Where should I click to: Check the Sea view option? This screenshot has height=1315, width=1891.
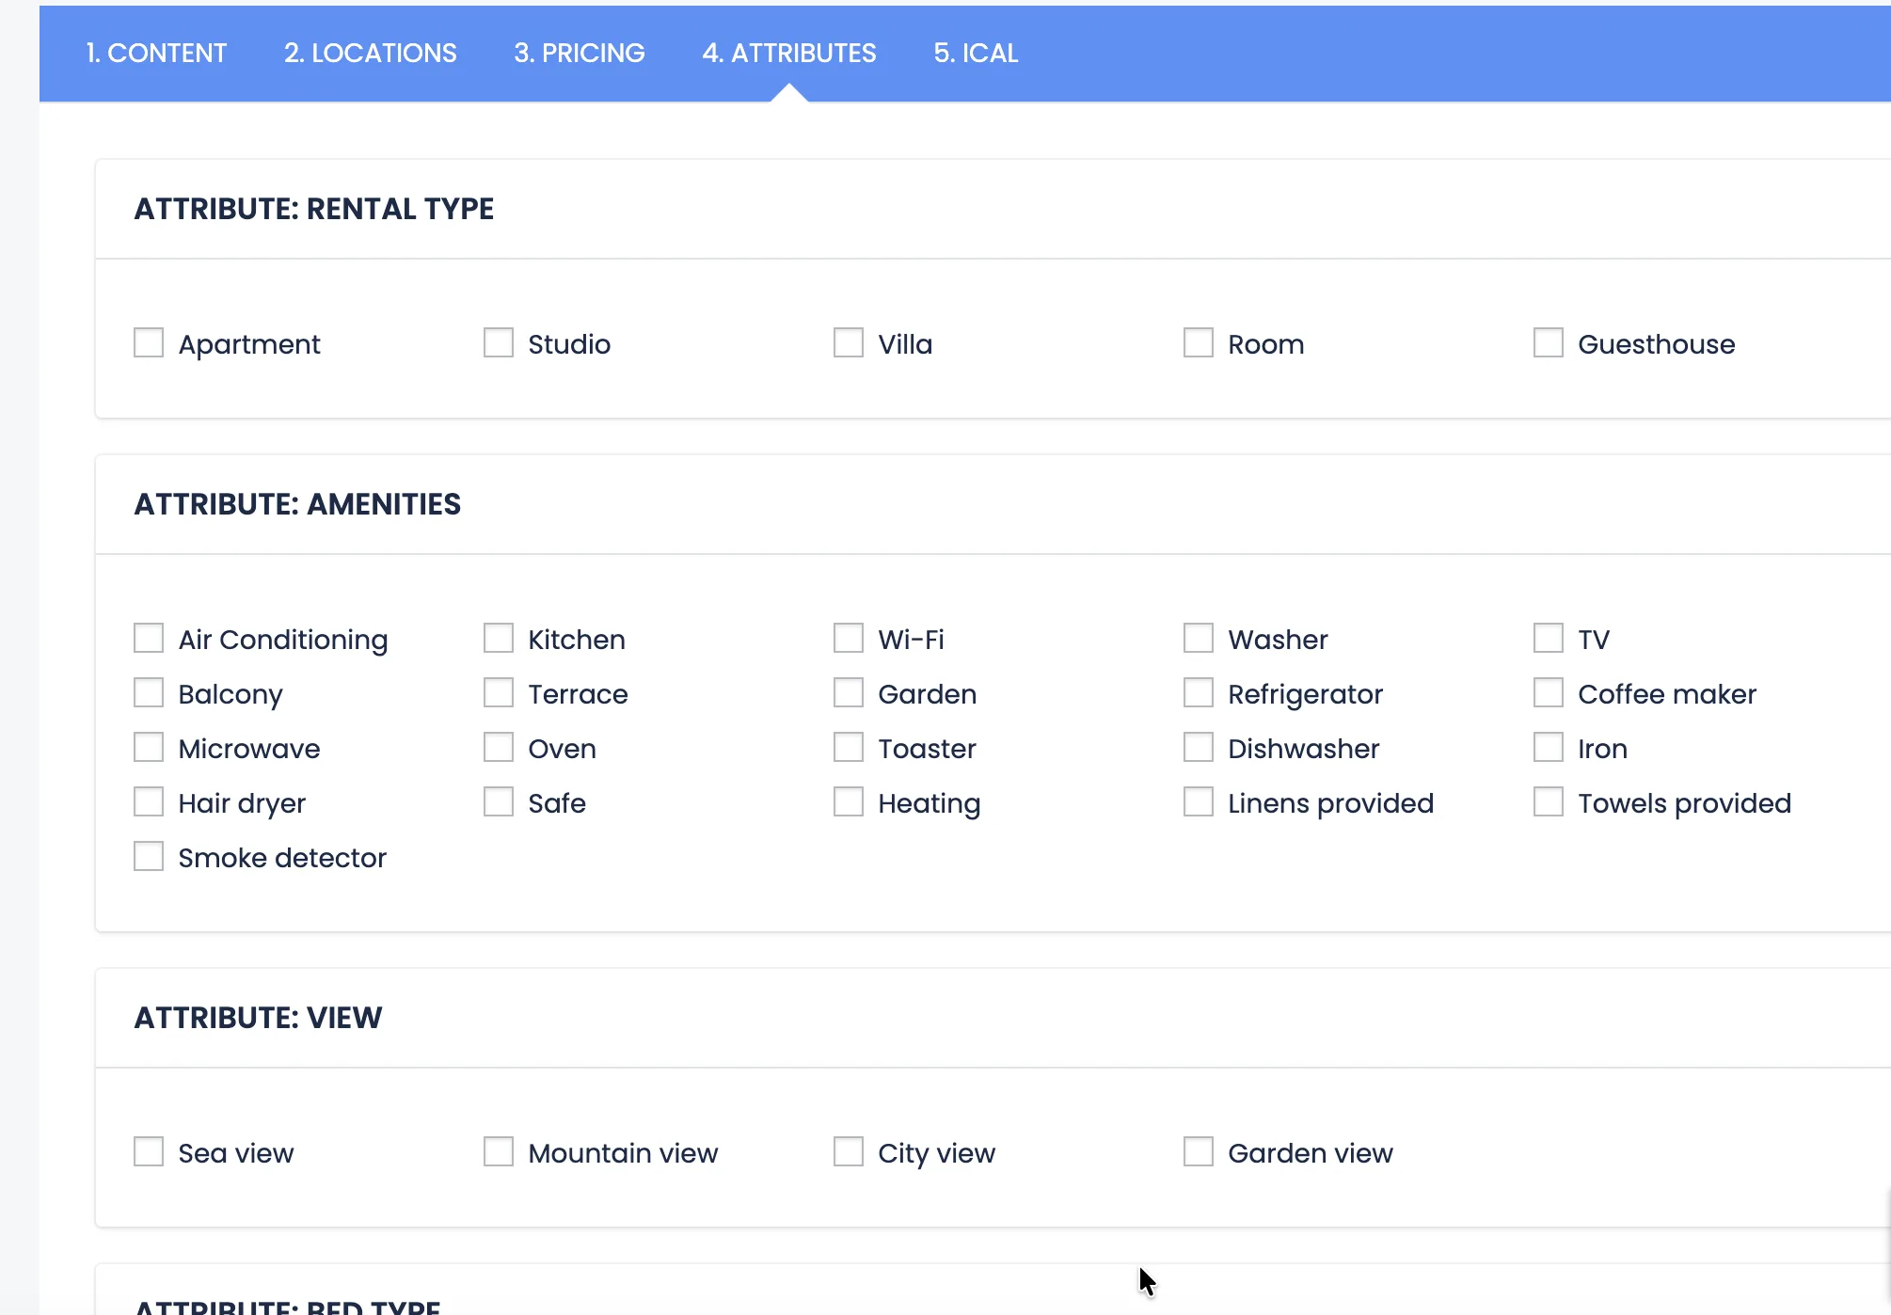(x=149, y=1151)
